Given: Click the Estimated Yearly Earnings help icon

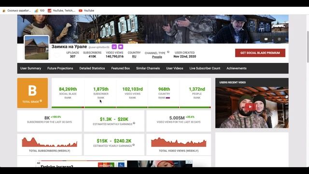Looking at the screenshot, I should coord(134,145).
